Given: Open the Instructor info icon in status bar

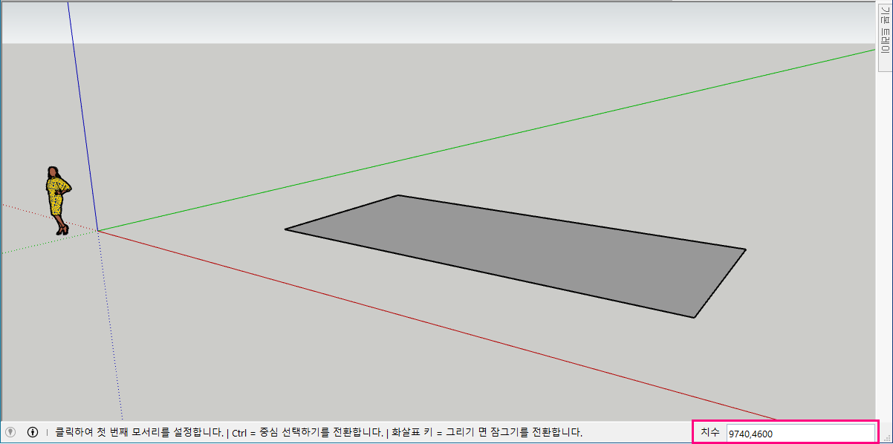Looking at the screenshot, I should click(x=33, y=432).
